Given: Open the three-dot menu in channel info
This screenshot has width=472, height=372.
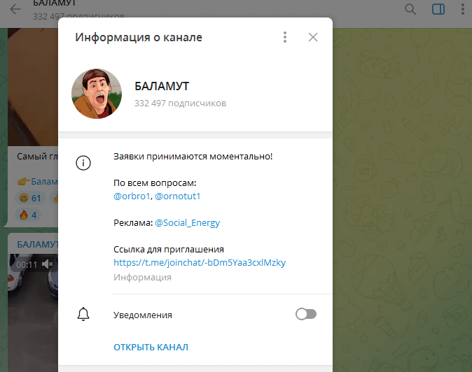Looking at the screenshot, I should [x=284, y=37].
